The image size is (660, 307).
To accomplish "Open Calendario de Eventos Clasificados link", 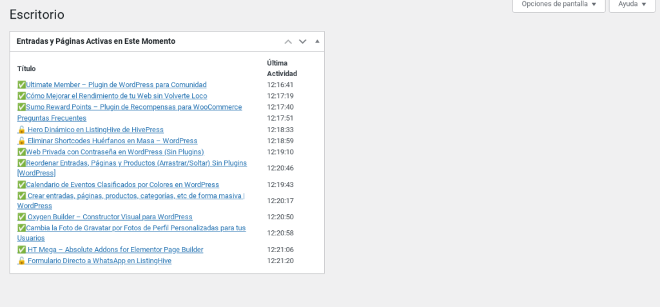I will pyautogui.click(x=119, y=184).
